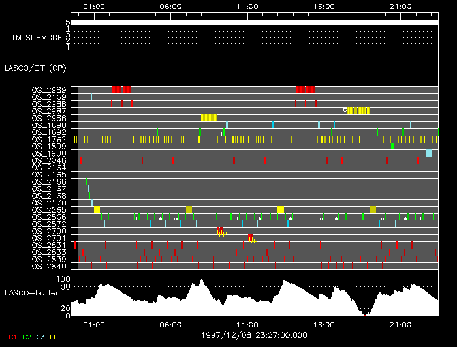This screenshot has height=347, width=457.
Task: Click the green C2 legend label
Action: tap(26, 337)
